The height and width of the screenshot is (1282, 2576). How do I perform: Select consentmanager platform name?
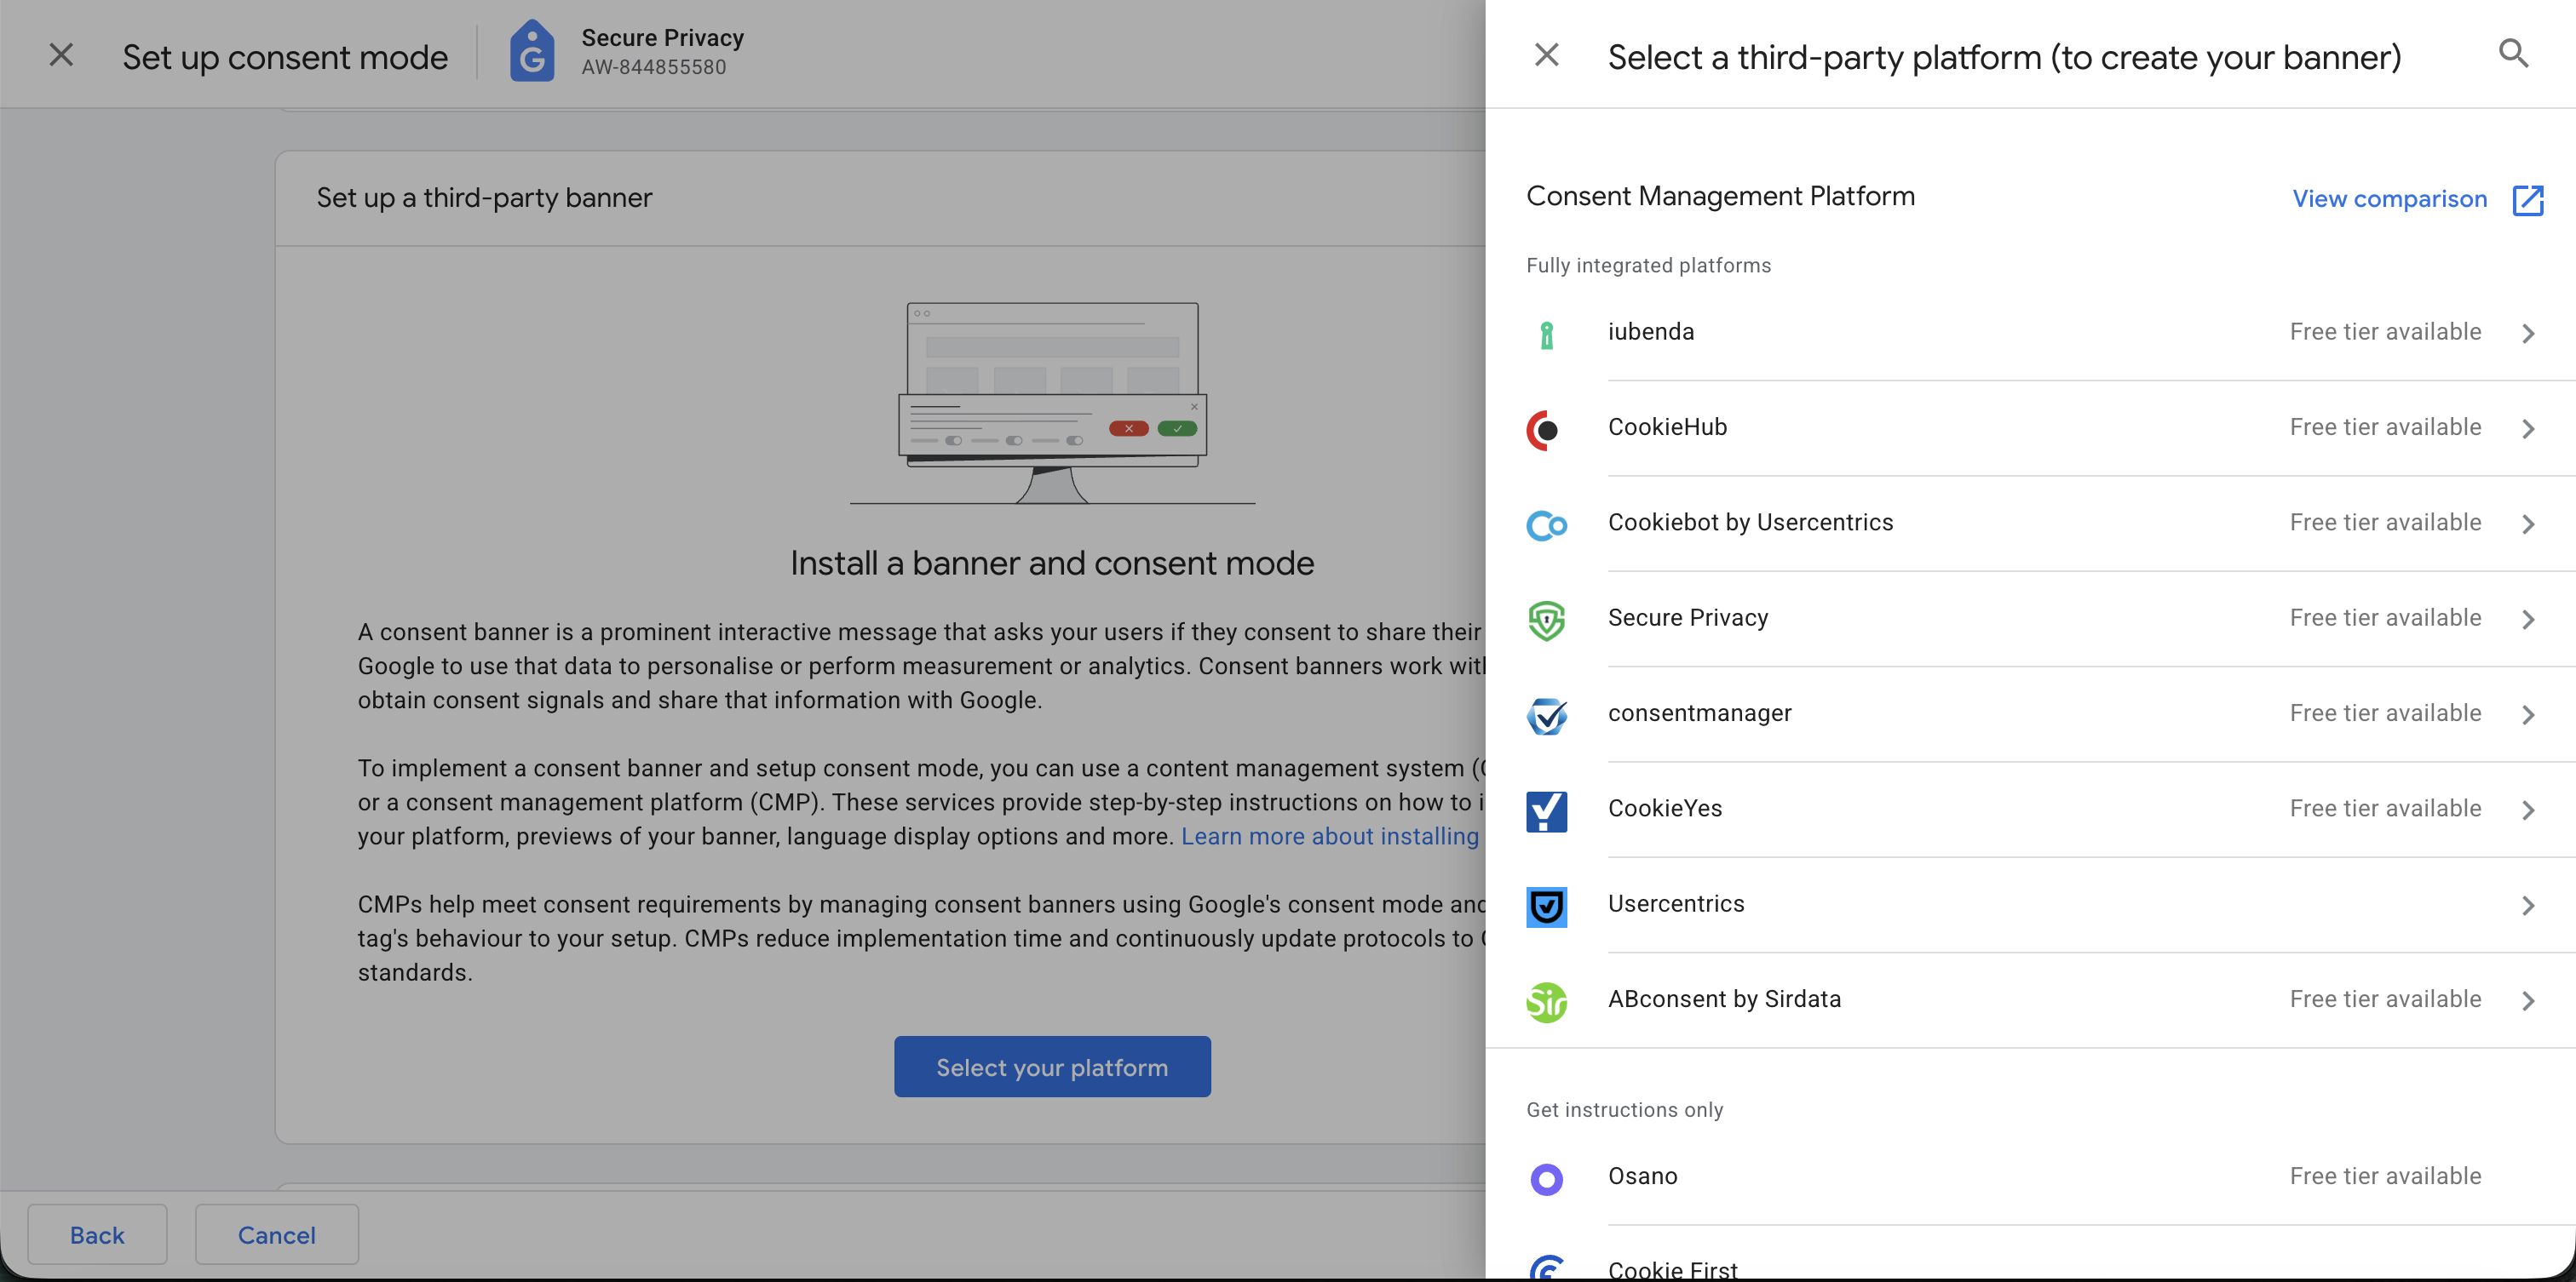pyautogui.click(x=1699, y=713)
